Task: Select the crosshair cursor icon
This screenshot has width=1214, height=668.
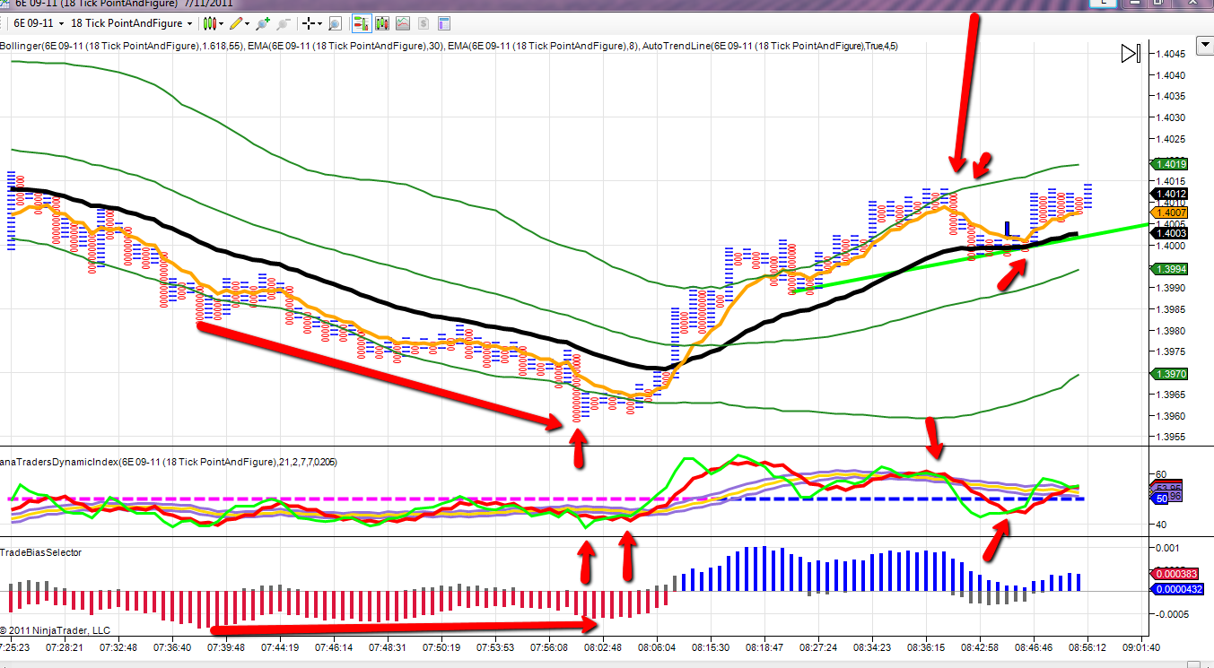Action: coord(310,23)
